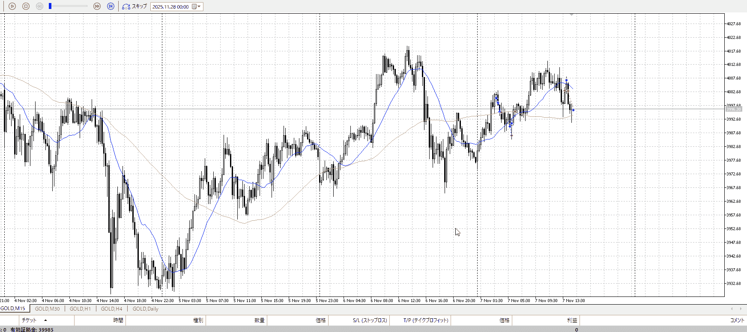Open the calendar dropdown for skip date
This screenshot has width=747, height=332.
[x=196, y=7]
